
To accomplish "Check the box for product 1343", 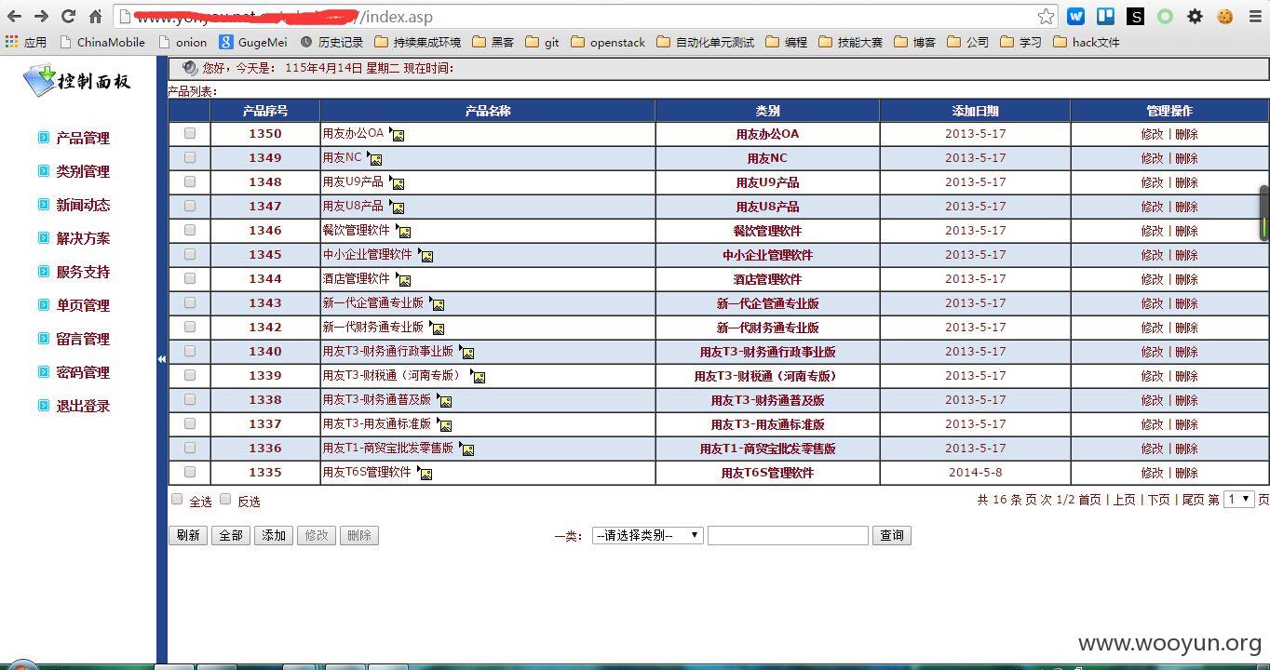I will point(190,302).
